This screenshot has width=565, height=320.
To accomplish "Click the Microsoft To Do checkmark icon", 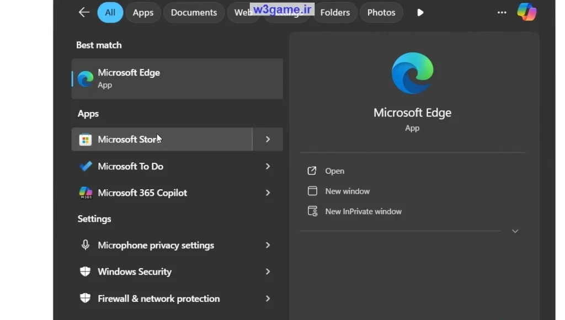I will click(86, 166).
